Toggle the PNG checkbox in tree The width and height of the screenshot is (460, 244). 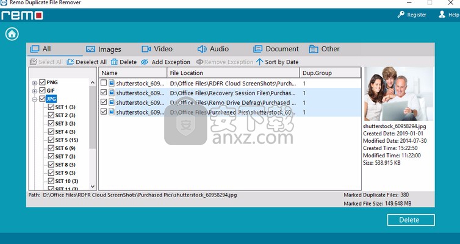click(x=42, y=82)
